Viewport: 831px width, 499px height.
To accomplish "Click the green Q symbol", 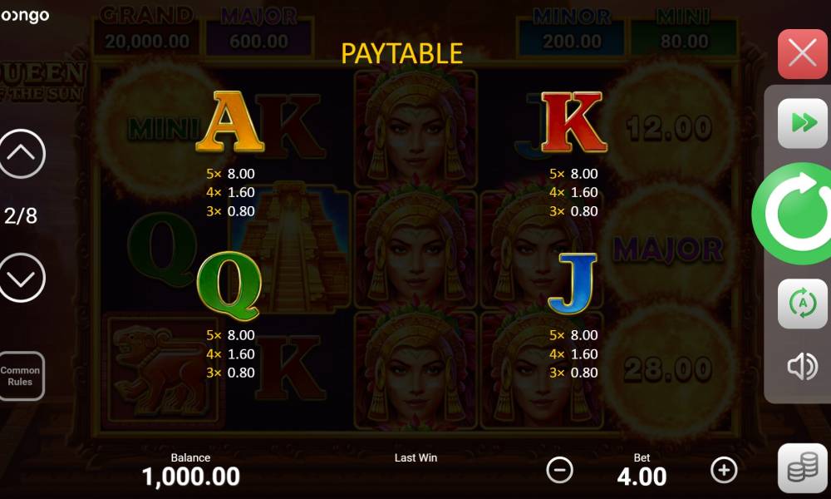I will [229, 286].
